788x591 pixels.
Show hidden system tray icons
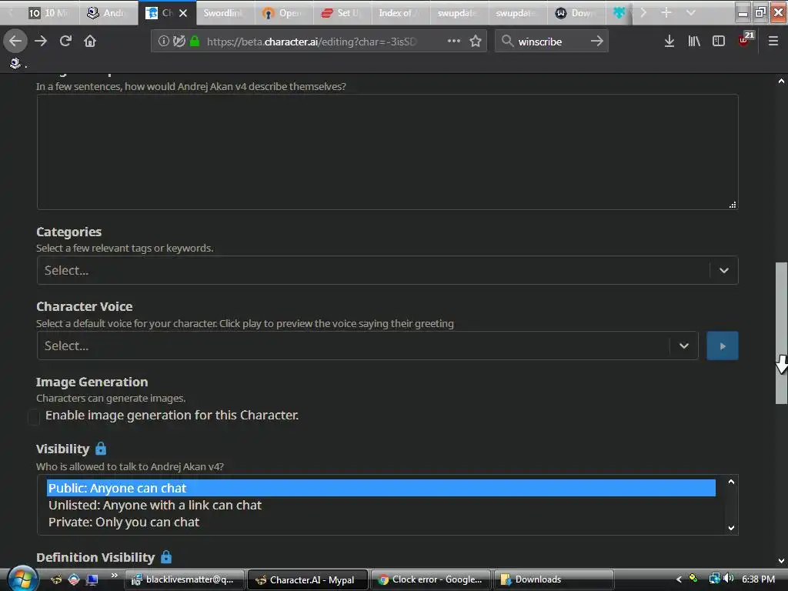(679, 579)
